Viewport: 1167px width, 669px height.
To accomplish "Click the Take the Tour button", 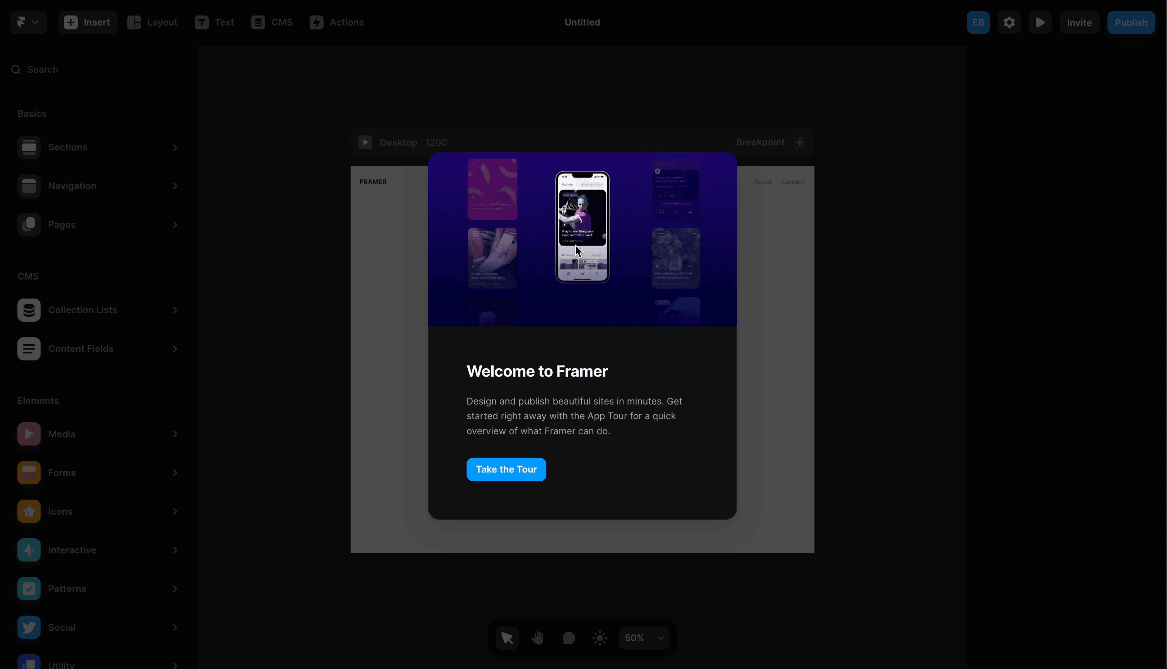I will pyautogui.click(x=506, y=469).
